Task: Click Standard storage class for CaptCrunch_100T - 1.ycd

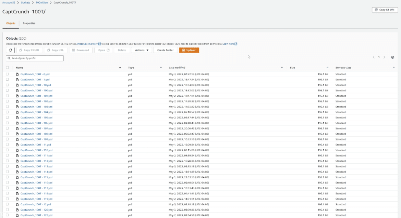Action: [x=341, y=80]
